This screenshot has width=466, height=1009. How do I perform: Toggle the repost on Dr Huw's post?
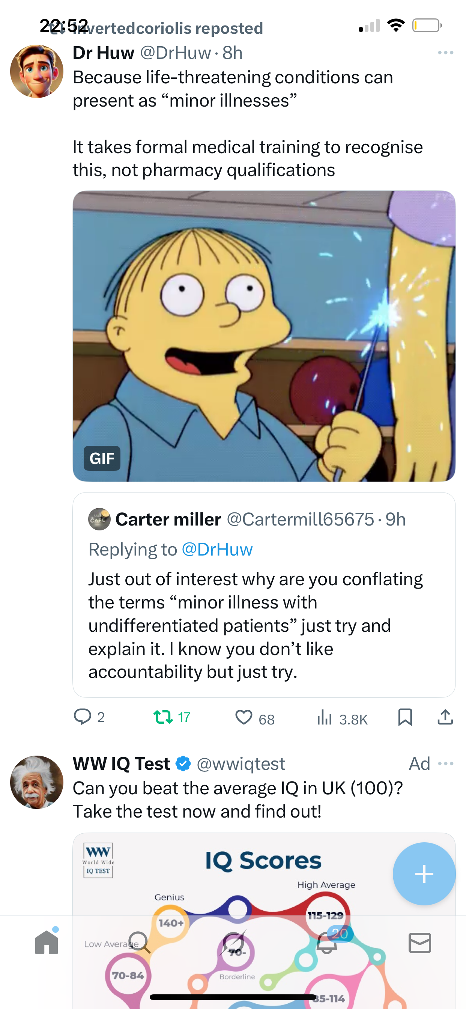point(163,717)
